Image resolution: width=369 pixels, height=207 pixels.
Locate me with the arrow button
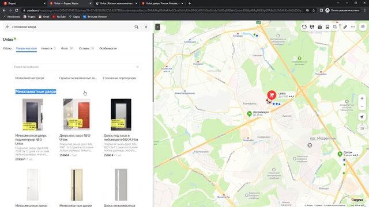[x=362, y=117]
